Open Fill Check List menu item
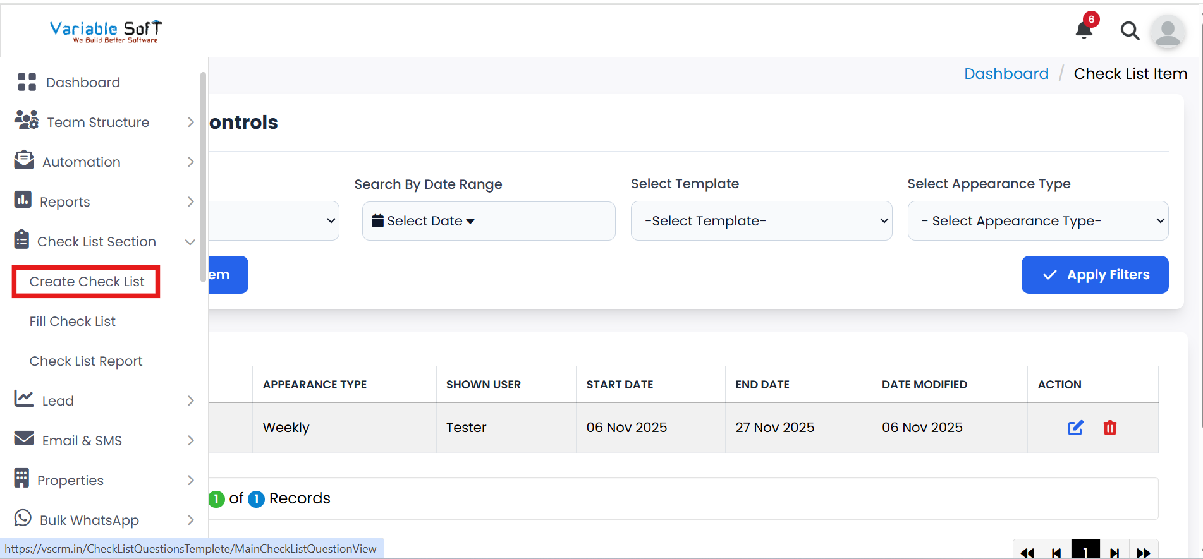The image size is (1203, 559). 73,322
